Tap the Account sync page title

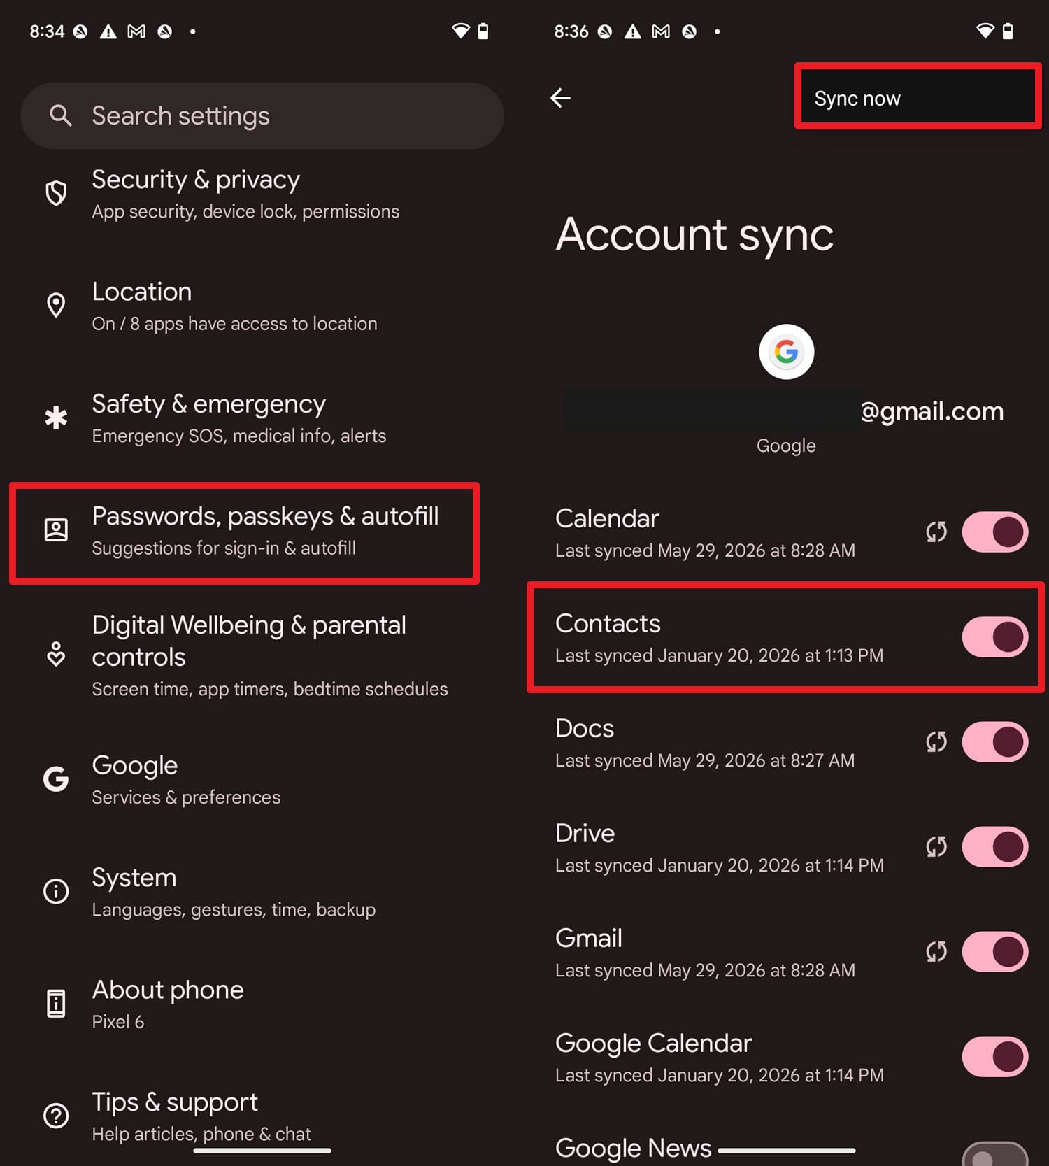pos(694,234)
